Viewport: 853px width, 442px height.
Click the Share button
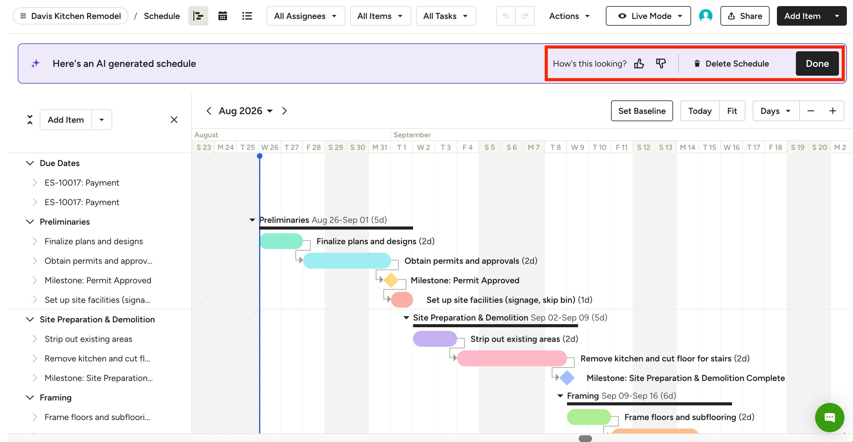[x=745, y=16]
